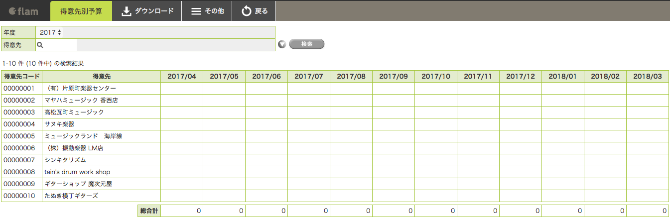Click the 2017/06 column header
The width and height of the screenshot is (670, 219).
267,77
